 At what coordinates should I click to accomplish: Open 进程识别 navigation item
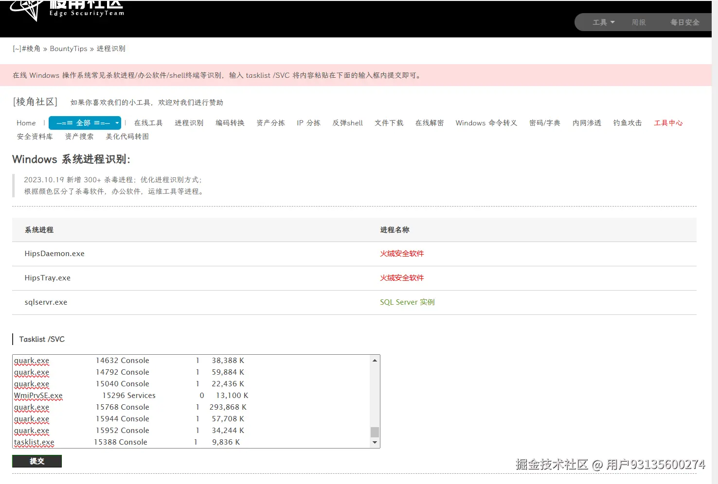point(189,123)
